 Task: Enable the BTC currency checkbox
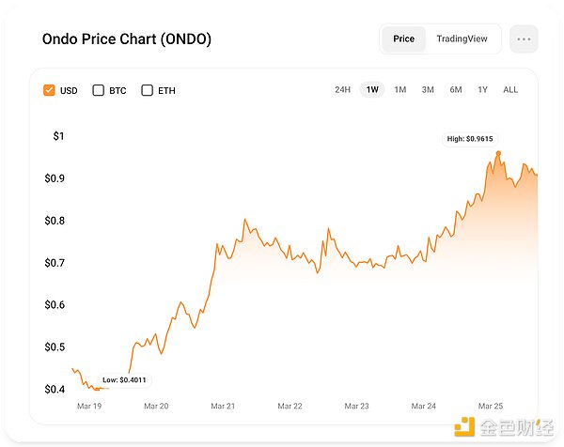coord(99,90)
